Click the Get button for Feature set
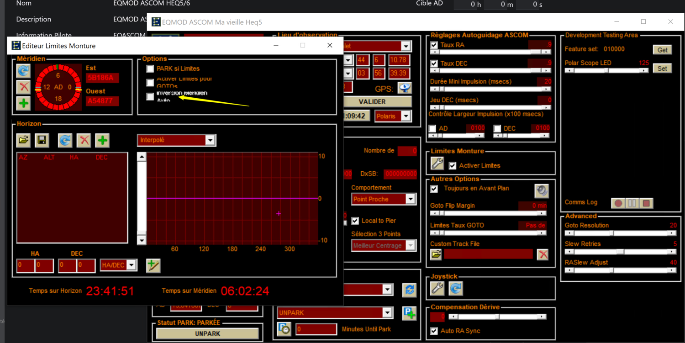685x343 pixels. (663, 50)
